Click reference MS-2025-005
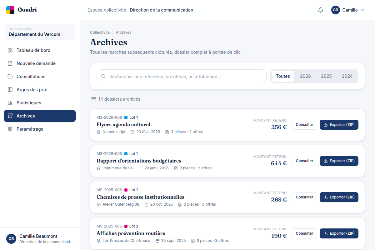The height and width of the screenshot is (250, 375). pos(109,226)
